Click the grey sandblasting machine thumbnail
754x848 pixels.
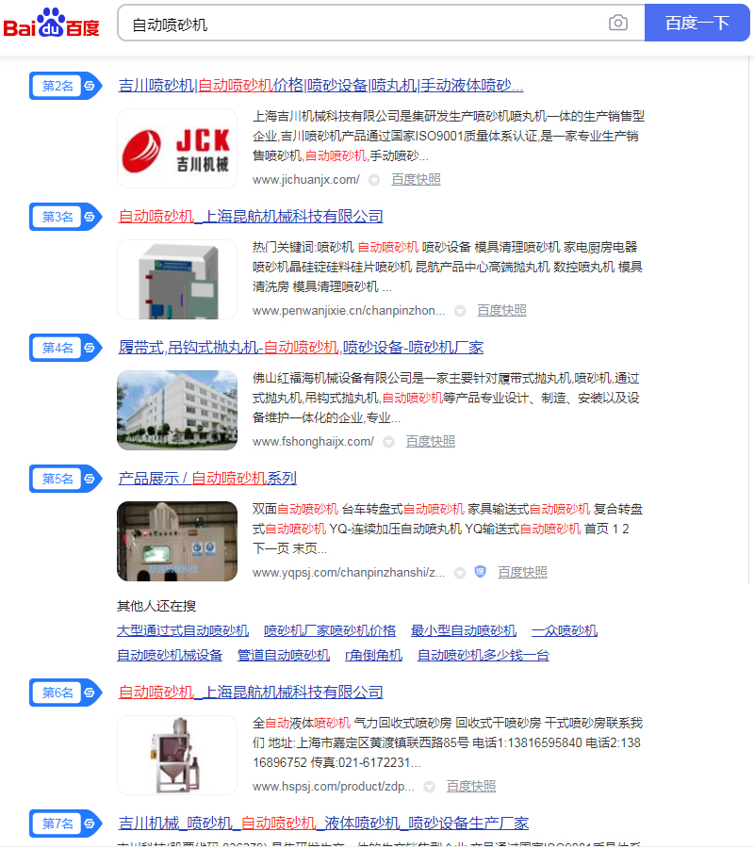pyautogui.click(x=177, y=279)
